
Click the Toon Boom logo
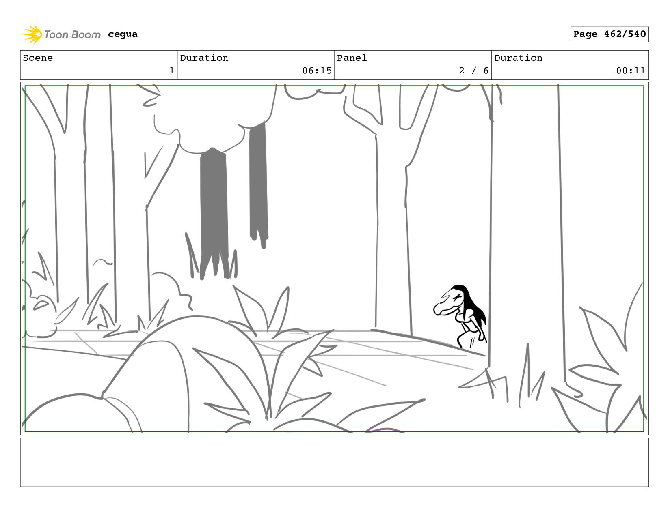pos(61,34)
